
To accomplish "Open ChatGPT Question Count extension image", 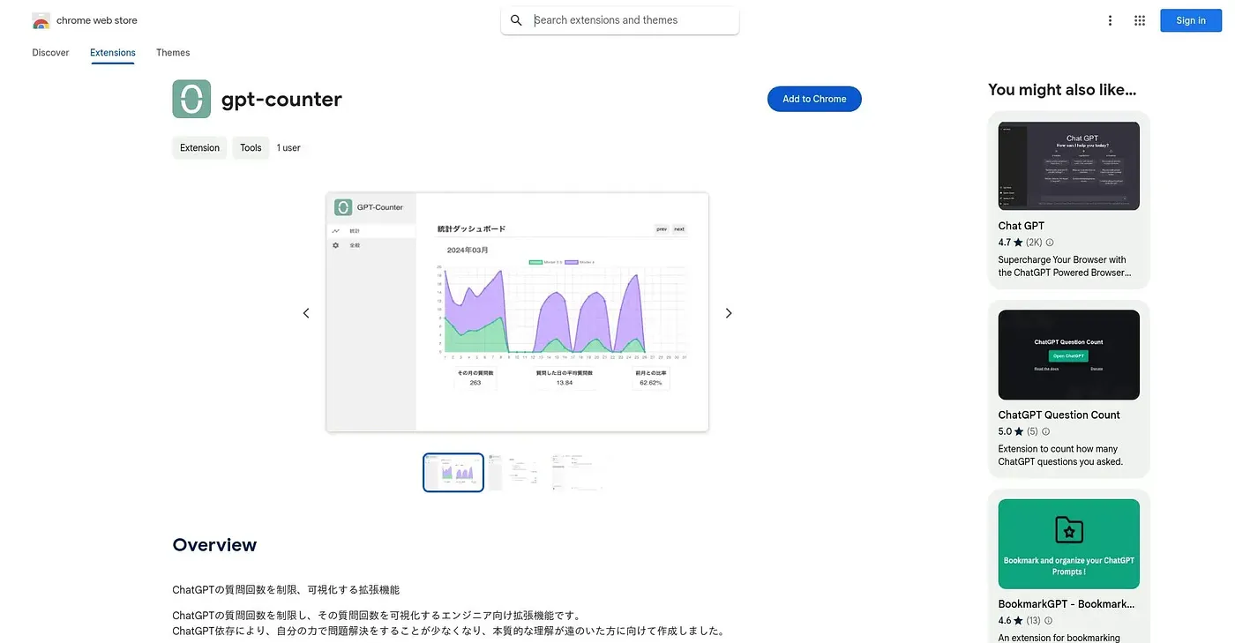I will 1069,355.
